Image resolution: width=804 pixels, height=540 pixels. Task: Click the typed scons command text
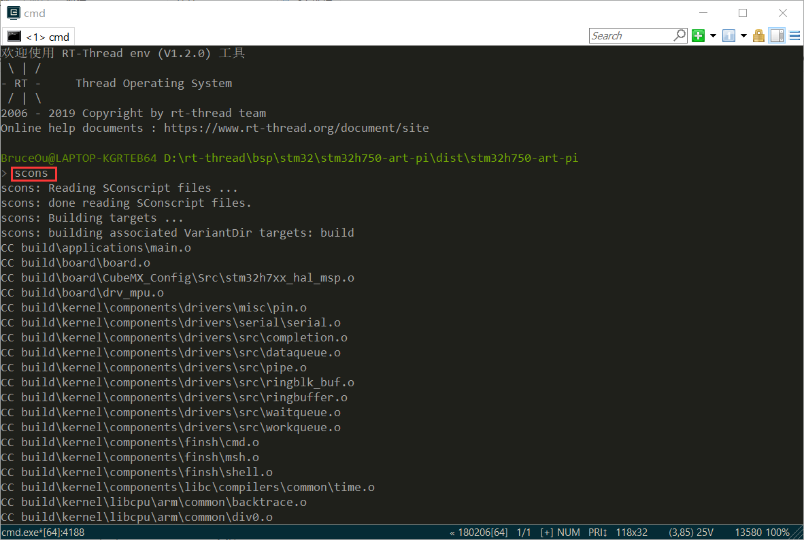pos(31,173)
